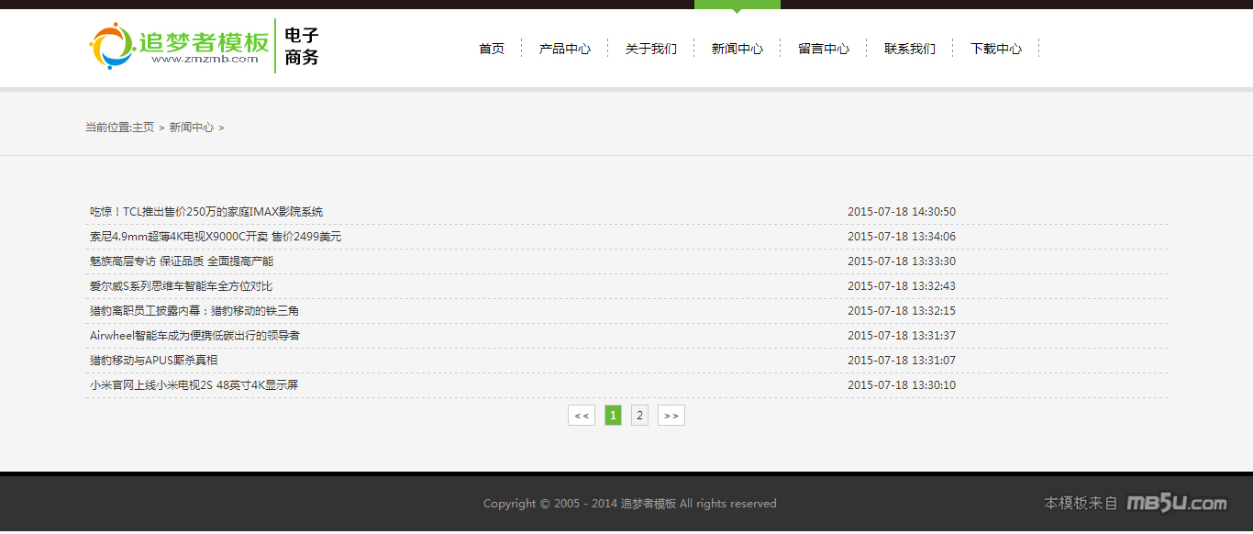Go to previous page with << button

[x=582, y=416]
